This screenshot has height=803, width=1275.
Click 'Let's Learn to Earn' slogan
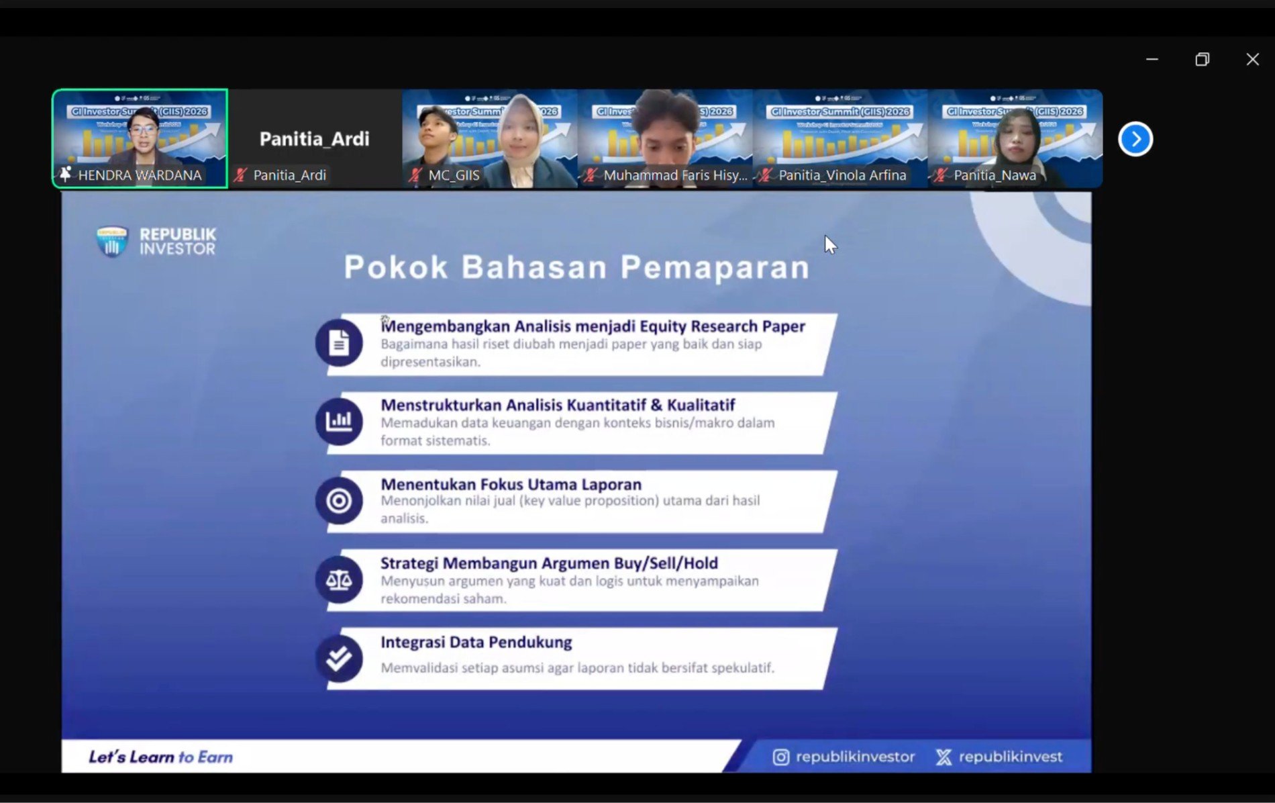click(161, 757)
